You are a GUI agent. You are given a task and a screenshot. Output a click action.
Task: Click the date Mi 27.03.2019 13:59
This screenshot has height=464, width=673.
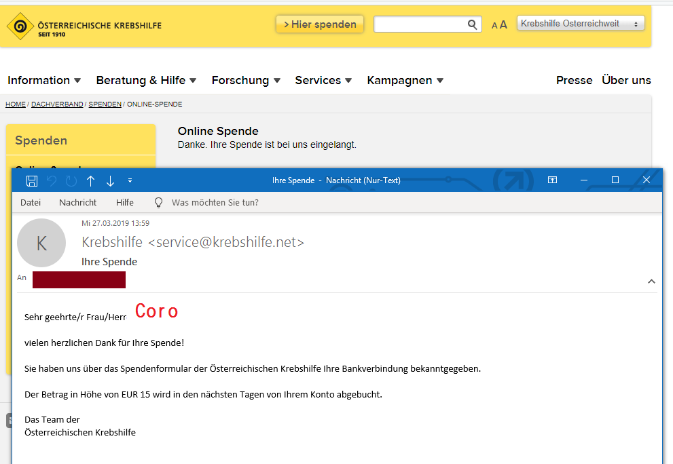tap(115, 223)
